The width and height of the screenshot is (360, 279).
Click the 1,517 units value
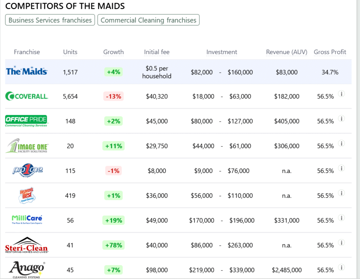[x=70, y=72]
